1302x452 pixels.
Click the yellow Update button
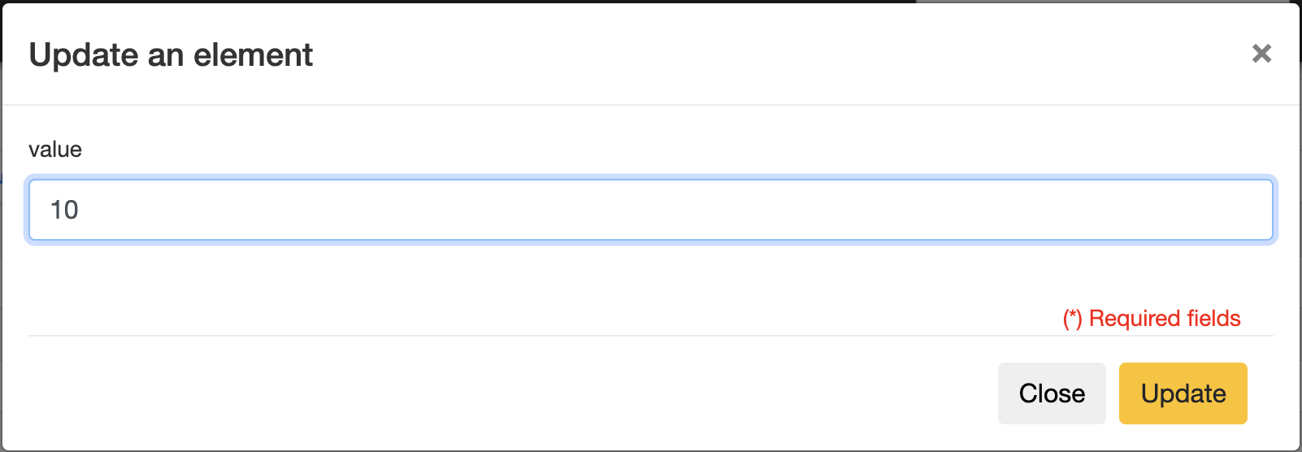pyautogui.click(x=1183, y=393)
